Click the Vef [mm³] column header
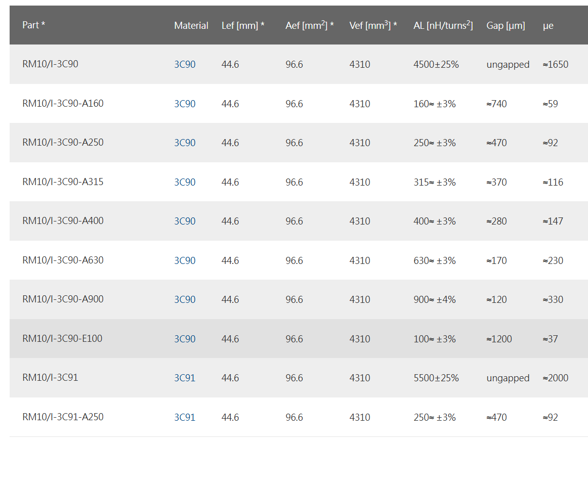This screenshot has width=588, height=490. (373, 26)
